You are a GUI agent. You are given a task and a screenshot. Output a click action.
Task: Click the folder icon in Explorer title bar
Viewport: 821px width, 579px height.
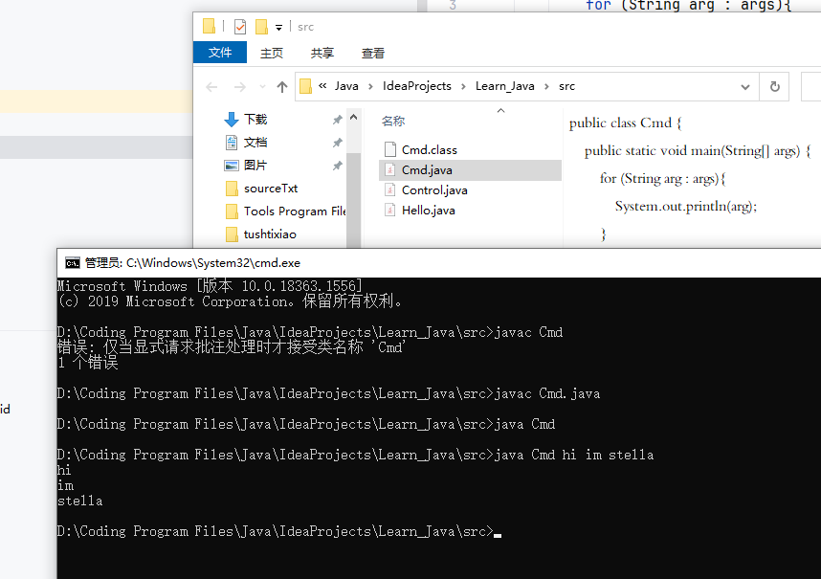(209, 26)
